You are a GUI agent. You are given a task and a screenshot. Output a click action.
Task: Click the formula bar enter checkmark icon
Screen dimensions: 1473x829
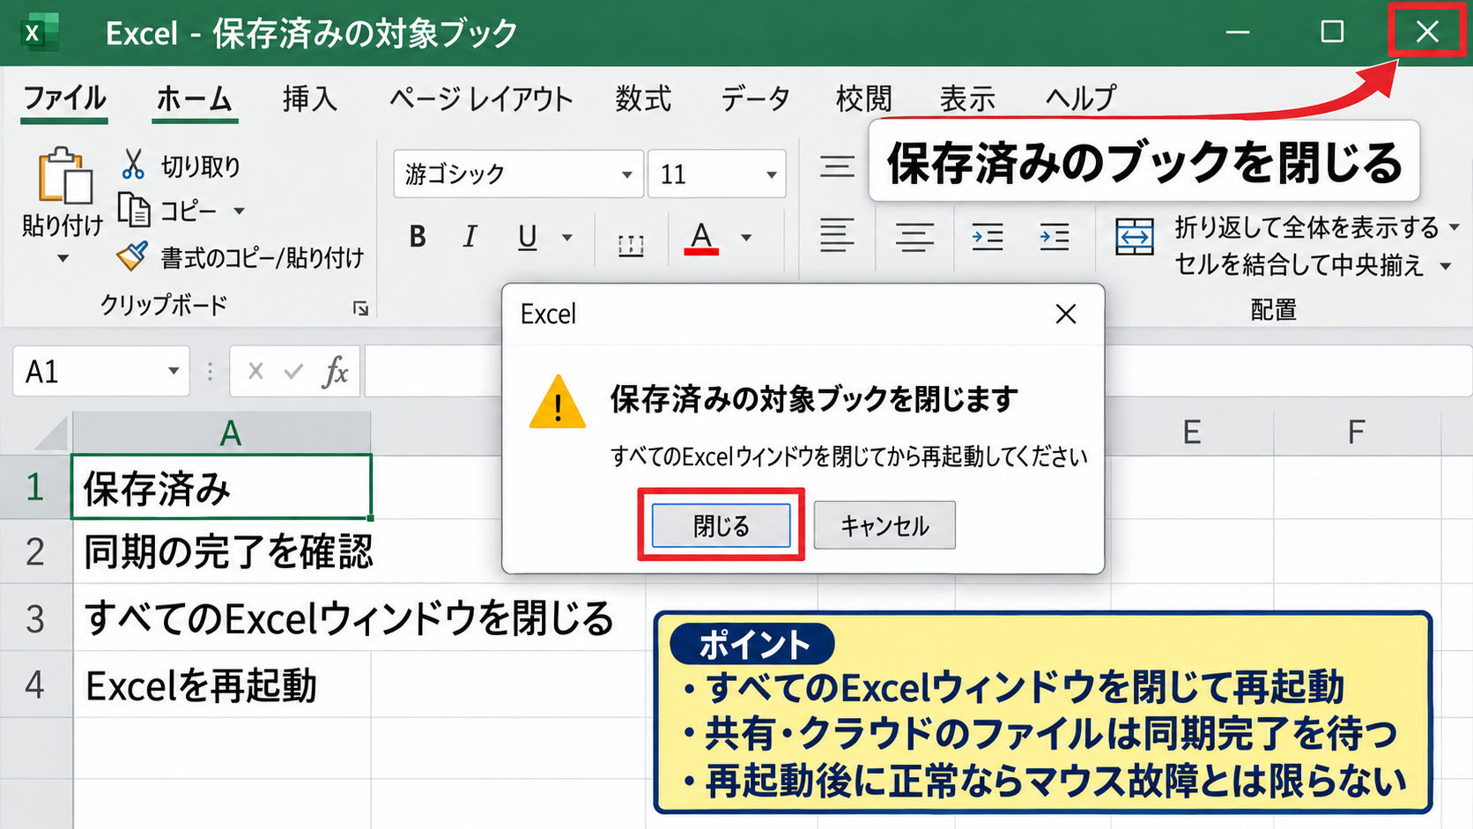point(293,372)
